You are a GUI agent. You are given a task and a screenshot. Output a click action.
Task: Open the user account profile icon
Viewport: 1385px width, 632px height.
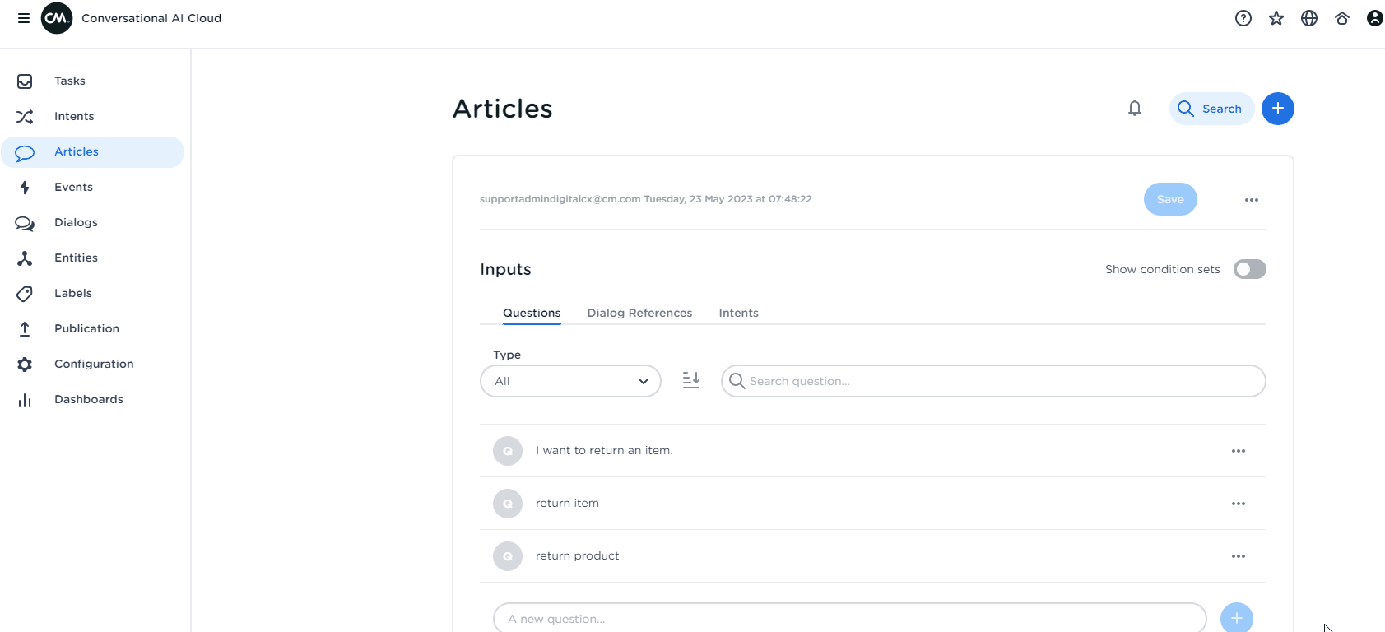click(x=1374, y=18)
